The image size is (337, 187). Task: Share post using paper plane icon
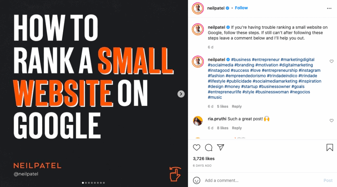click(220, 147)
